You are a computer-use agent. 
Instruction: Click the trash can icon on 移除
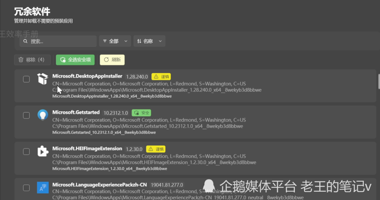[21, 60]
